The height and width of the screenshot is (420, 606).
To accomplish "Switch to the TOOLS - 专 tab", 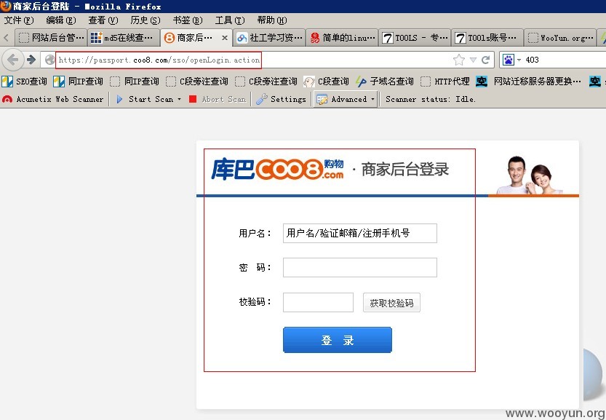I will click(x=415, y=38).
